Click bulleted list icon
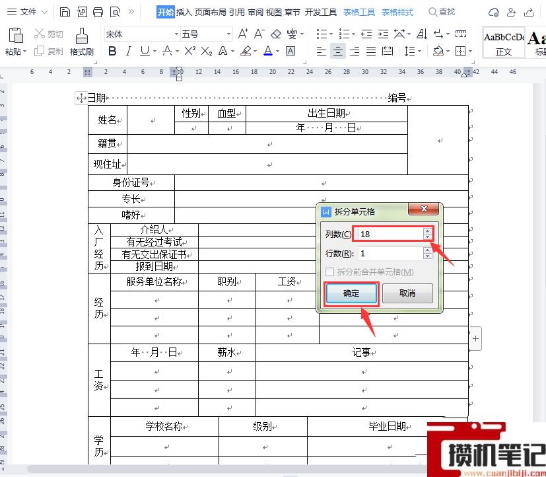The width and height of the screenshot is (546, 477). click(322, 34)
